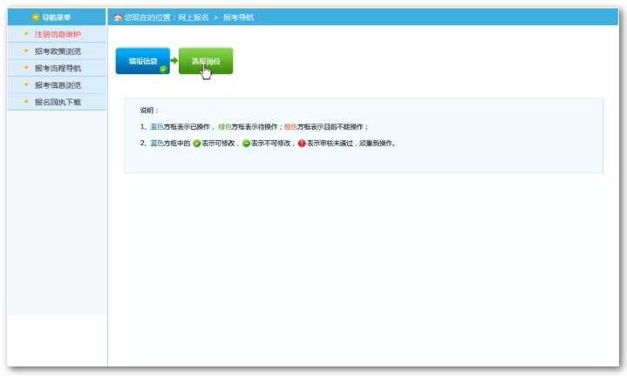This screenshot has height=376, width=627.
Task: Click the yellow bullet beside 报名回执下载
Action: pos(26,101)
